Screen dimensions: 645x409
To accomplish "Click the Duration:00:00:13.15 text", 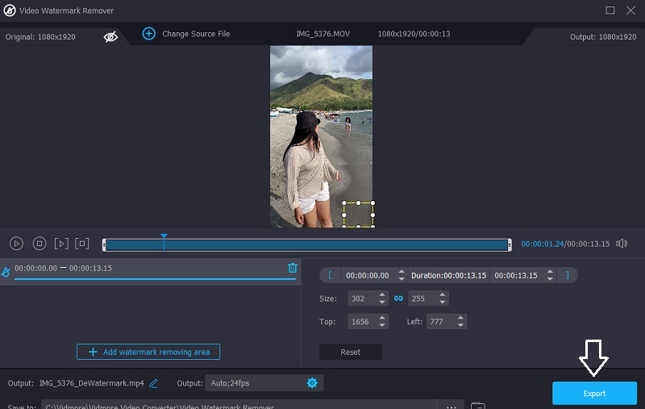I will pyautogui.click(x=448, y=275).
